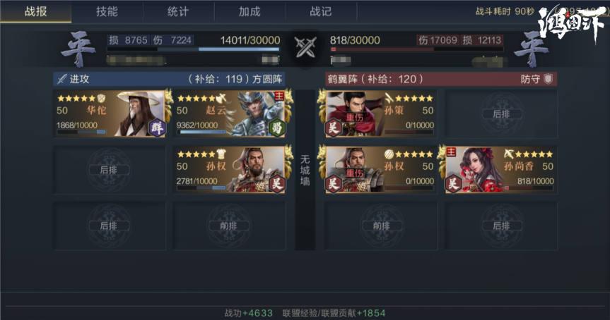Select the 战报 tab

click(x=36, y=11)
